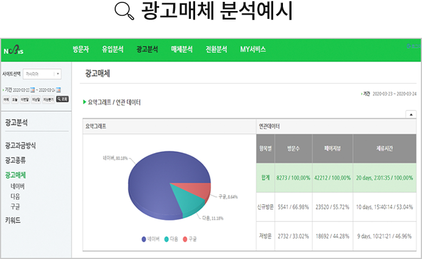The height and width of the screenshot is (259, 422).
Task: Open the 네이버 sub-item in the sidebar
Action: (x=18, y=186)
